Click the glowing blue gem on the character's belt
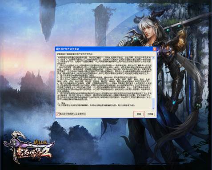Viewport: 212px width, 170px height. (174, 102)
